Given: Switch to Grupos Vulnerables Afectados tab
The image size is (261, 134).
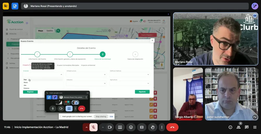Looking at the screenshot, I should pyautogui.click(x=68, y=65).
